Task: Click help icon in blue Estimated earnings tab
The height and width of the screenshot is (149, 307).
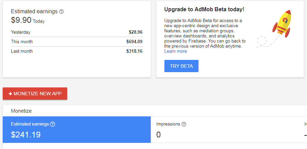Action: point(53,124)
